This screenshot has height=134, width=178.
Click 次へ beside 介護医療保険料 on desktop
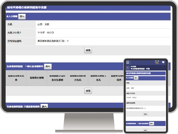(x=44, y=106)
